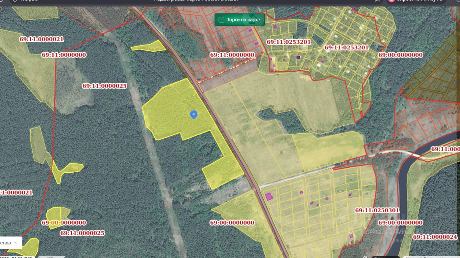The image size is (460, 258).
Task: Collapse the legend panel with its chevron
Action: pyautogui.click(x=15, y=243)
